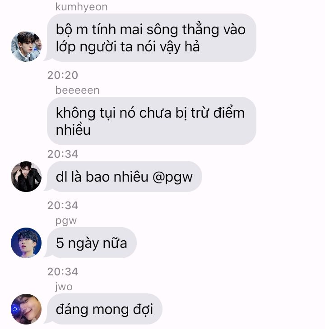Viewport: 325px width, 329px height.
Task: Select the '5 ngày nữa' message bubble
Action: click(x=92, y=243)
